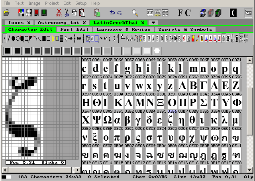Image resolution: width=255 pixels, height=181 pixels.
Task: Cut with the scissors icon
Action: point(67,13)
